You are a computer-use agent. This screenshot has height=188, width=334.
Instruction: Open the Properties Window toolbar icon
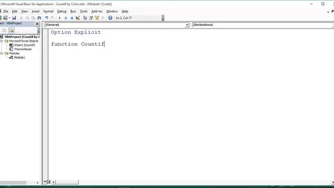pos(91,18)
